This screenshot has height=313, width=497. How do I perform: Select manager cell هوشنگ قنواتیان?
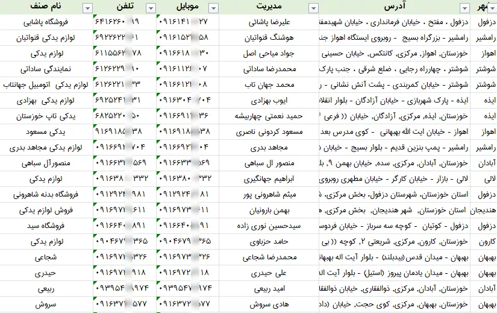[269, 38]
